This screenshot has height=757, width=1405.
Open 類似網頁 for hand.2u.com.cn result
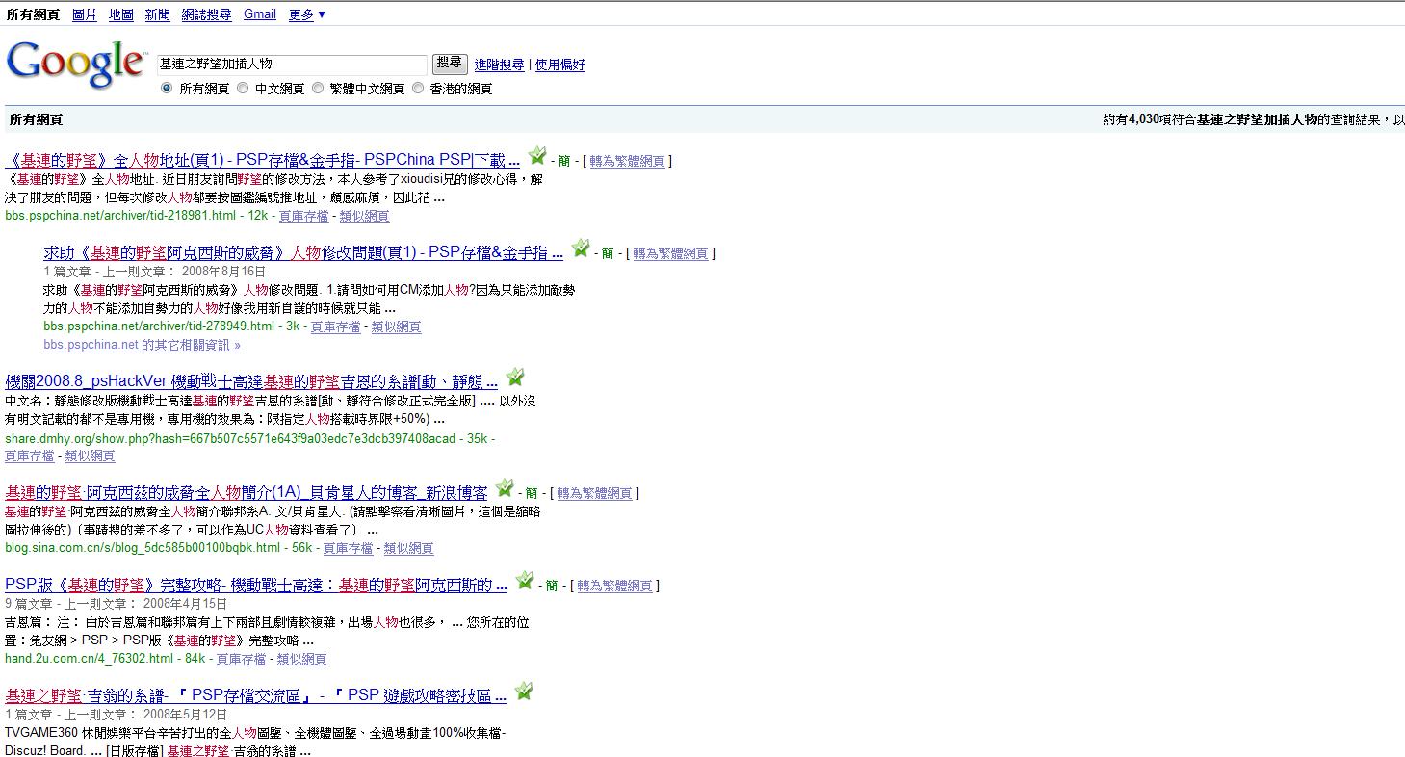point(301,659)
